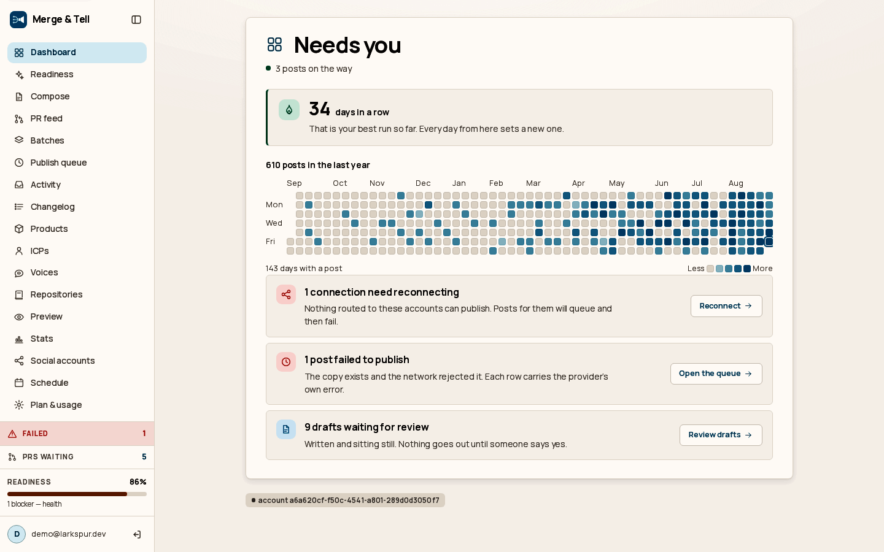Open the Readiness sparkle icon
The image size is (884, 552).
pos(19,75)
